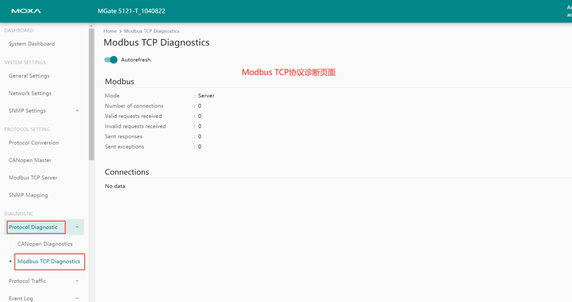572x302 pixels.
Task: Click sidebar scroll up arrow
Action: click(x=92, y=26)
